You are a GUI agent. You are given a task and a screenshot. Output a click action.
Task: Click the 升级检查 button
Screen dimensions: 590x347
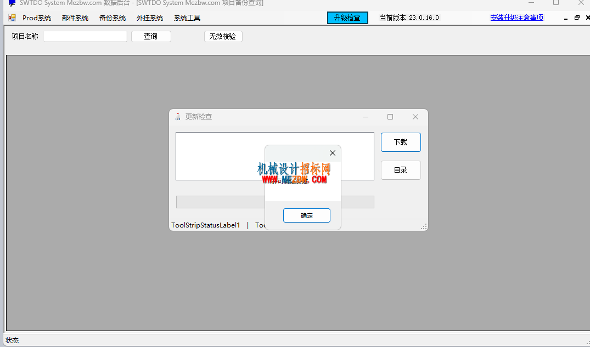347,18
